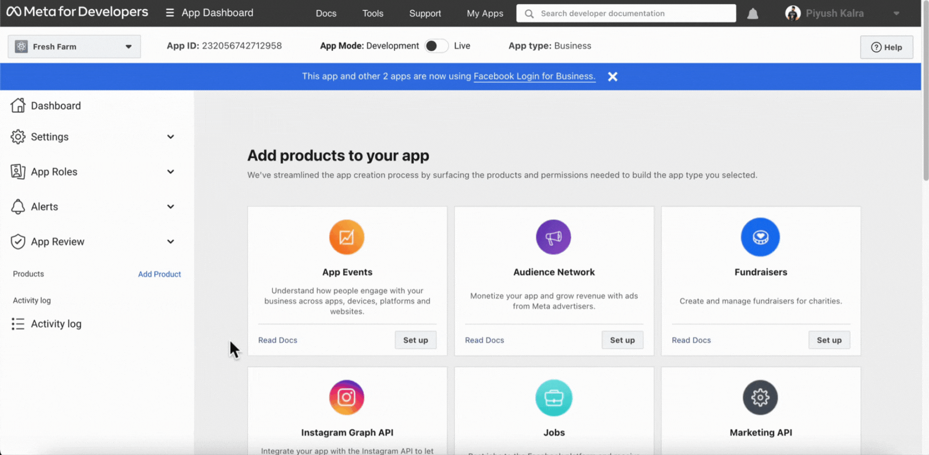
Task: Click the Add products to your app heading
Action: click(x=338, y=155)
